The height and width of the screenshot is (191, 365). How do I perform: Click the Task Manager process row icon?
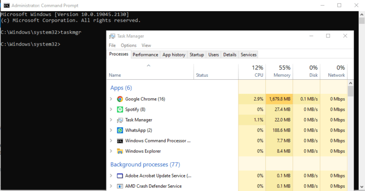pyautogui.click(x=120, y=120)
